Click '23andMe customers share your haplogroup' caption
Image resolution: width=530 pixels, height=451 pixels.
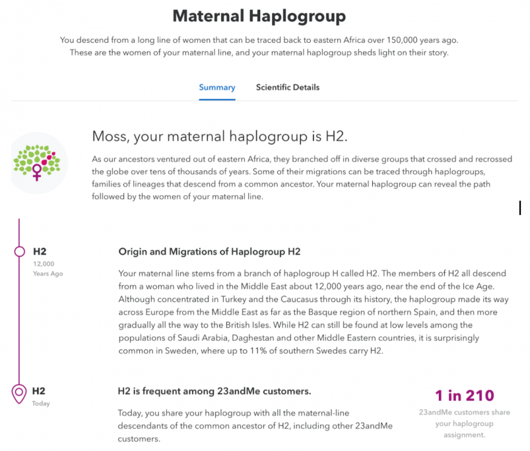[x=465, y=423]
